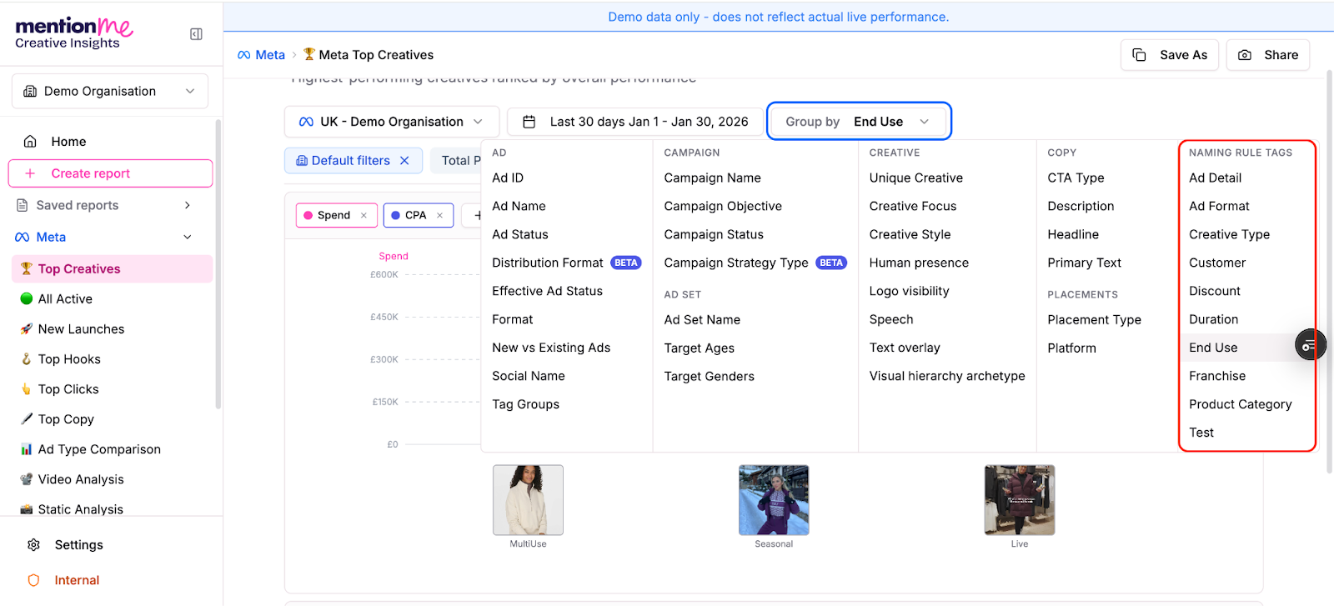This screenshot has width=1334, height=606.
Task: Click the Live creative thumbnail
Action: click(1020, 499)
